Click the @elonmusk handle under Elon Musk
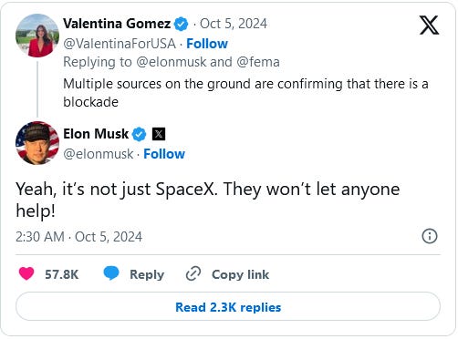Screen dimensions: 458x339 click(x=99, y=154)
